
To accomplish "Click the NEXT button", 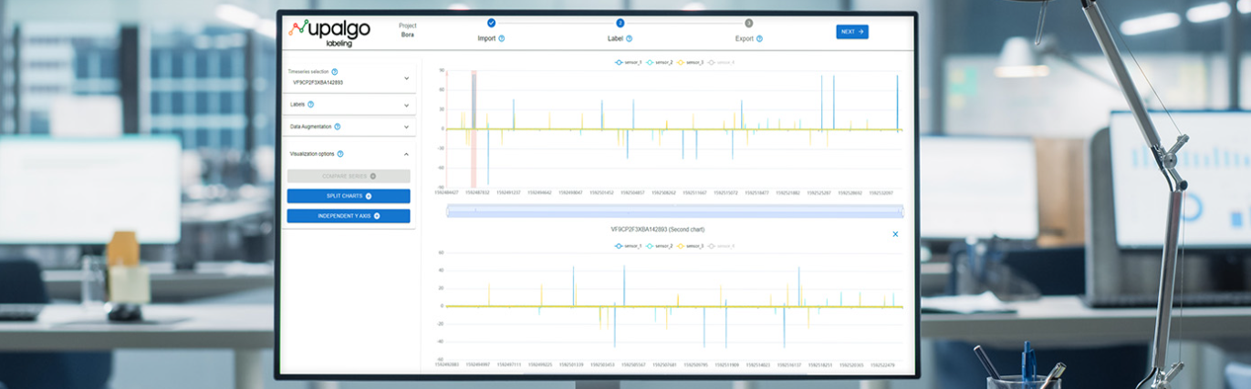I will point(852,31).
